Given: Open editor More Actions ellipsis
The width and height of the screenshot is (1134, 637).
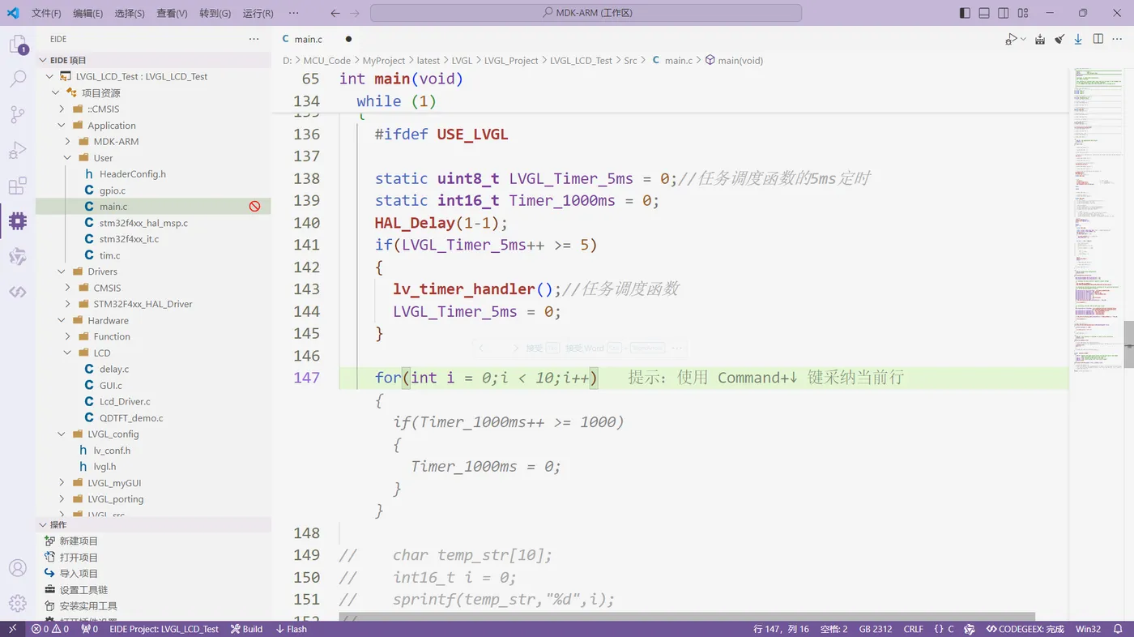Looking at the screenshot, I should [1119, 39].
